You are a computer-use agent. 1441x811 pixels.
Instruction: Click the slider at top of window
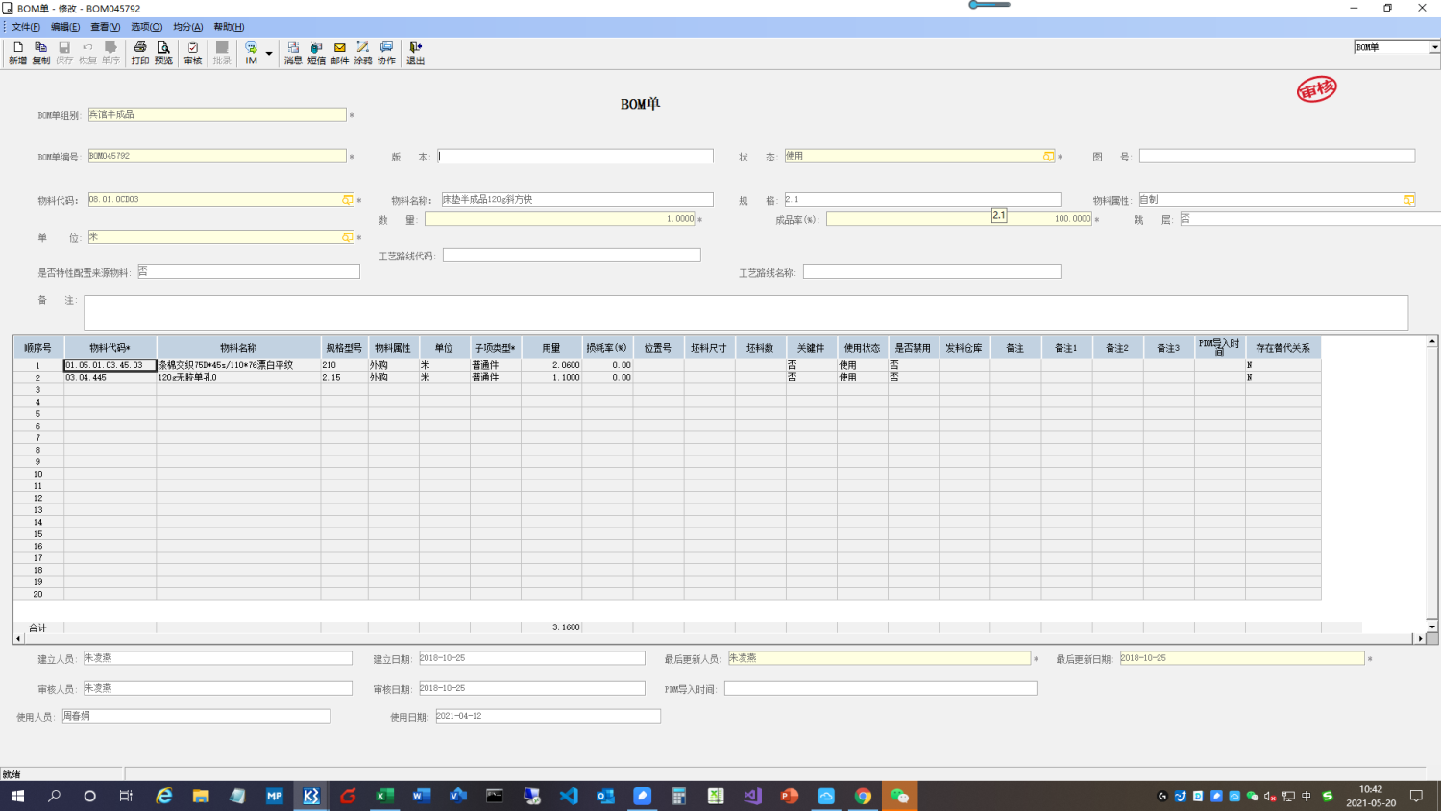[x=989, y=5]
